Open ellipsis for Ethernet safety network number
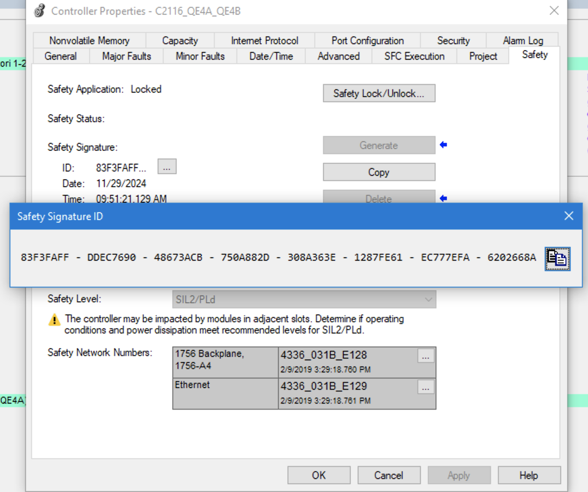This screenshot has width=588, height=492. 426,388
